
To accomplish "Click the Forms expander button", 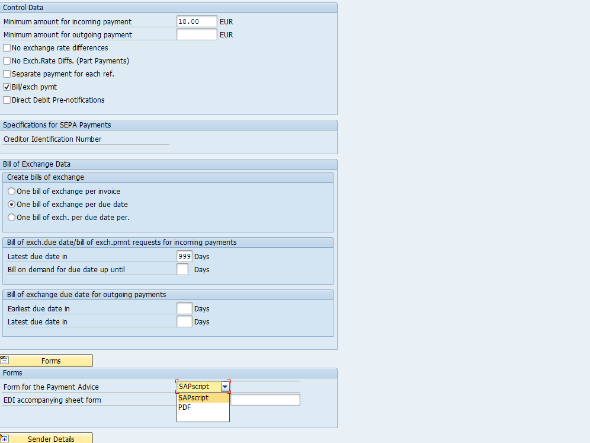I will (46, 361).
